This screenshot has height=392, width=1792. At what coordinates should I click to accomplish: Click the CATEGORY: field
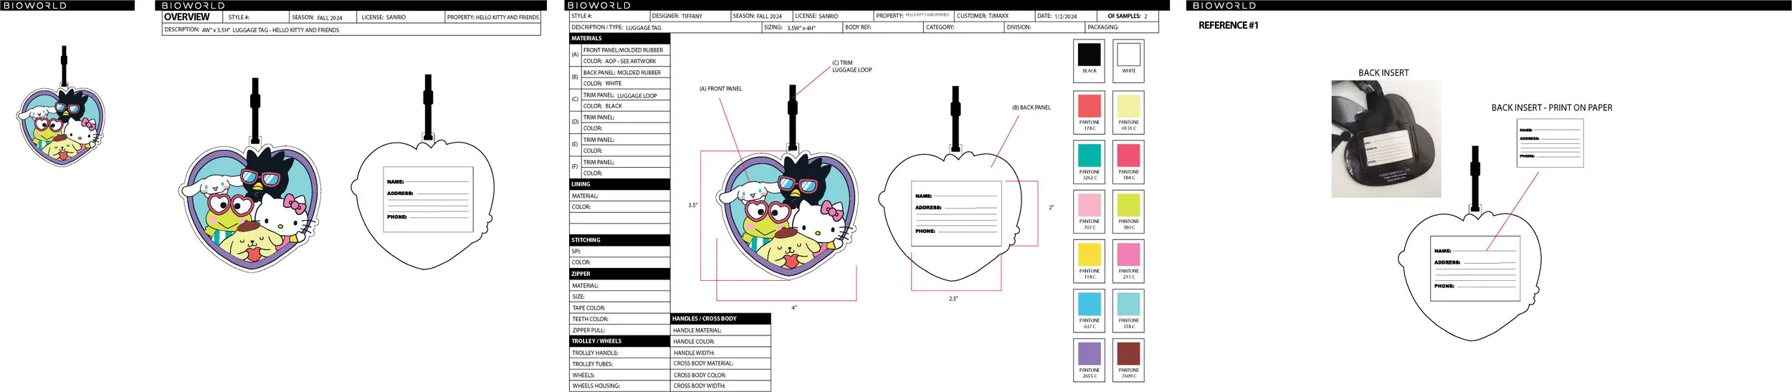[x=963, y=27]
